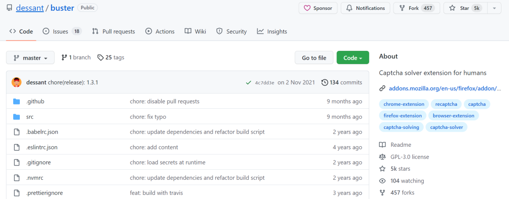This screenshot has height=199, width=509.
Task: Click dessant's avatar in the commit row
Action: click(x=16, y=82)
